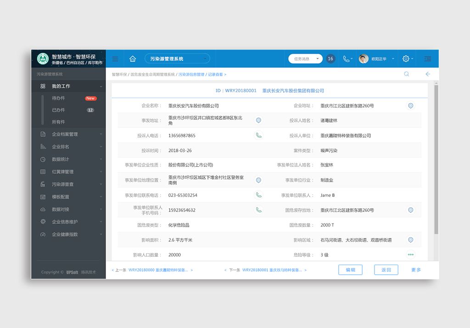This screenshot has width=470, height=328.
Task: Click the search magnifier icon
Action: 407,74
